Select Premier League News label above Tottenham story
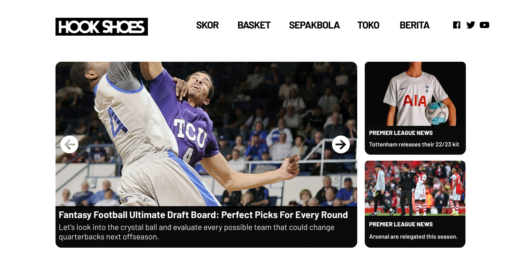Screen dimensions: 517x258 (x=401, y=133)
